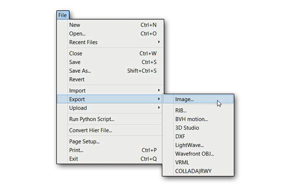Select Save As... menu entry
This screenshot has height=194, width=284.
(110, 71)
